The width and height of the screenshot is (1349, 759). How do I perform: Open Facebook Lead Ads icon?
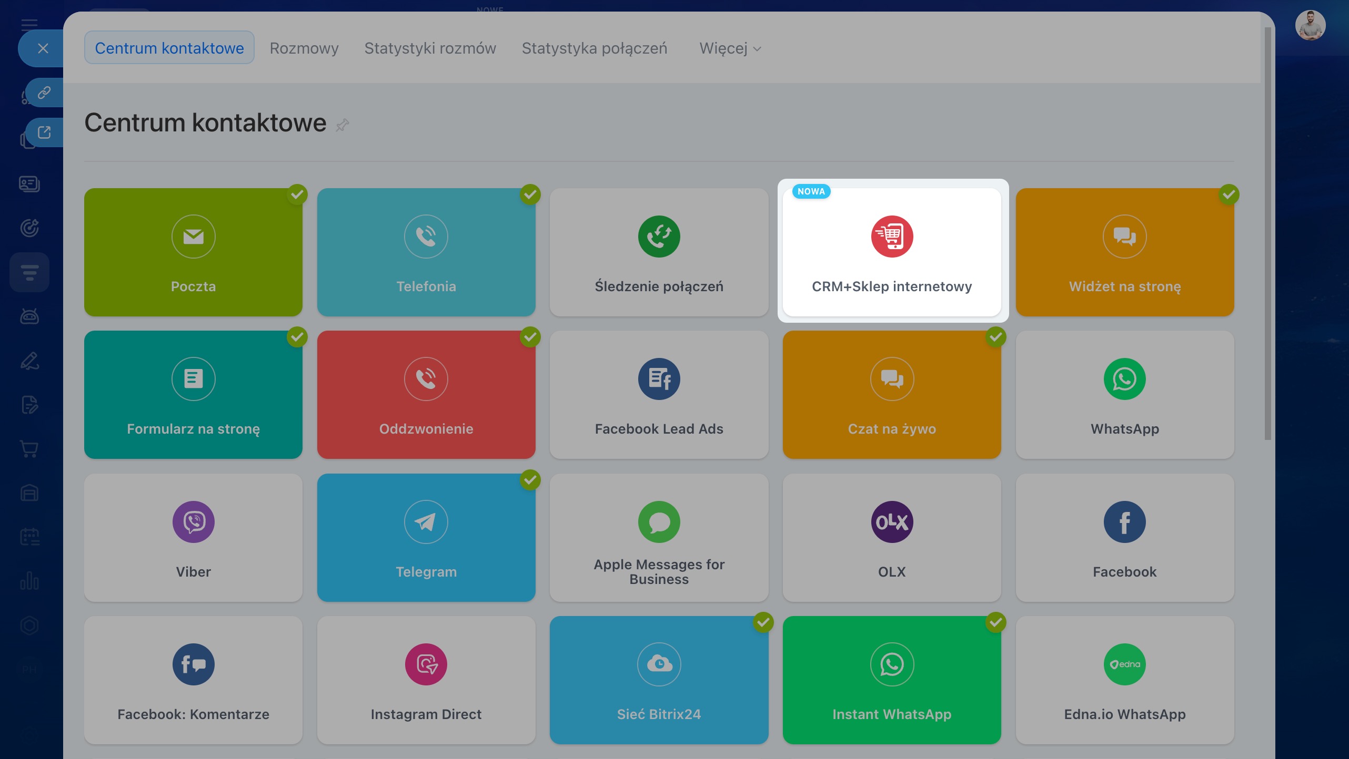659,379
